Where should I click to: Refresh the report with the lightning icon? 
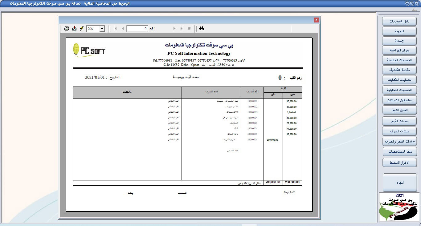click(x=81, y=28)
